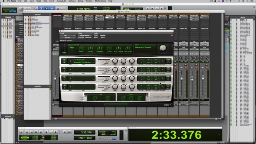Viewport: 256px width, 144px height.
Task: Open the Setup menu
Action: point(81,1)
